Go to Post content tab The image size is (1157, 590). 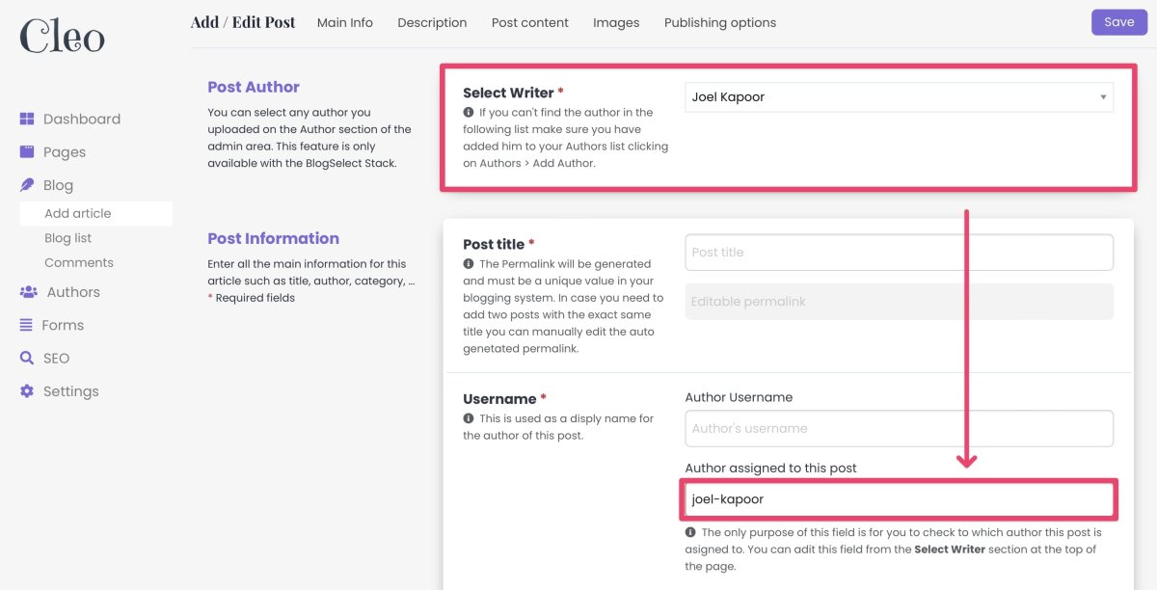click(529, 23)
